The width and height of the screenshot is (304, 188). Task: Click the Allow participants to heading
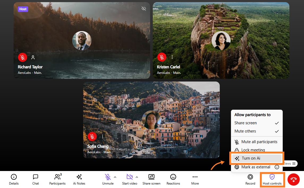pyautogui.click(x=252, y=115)
